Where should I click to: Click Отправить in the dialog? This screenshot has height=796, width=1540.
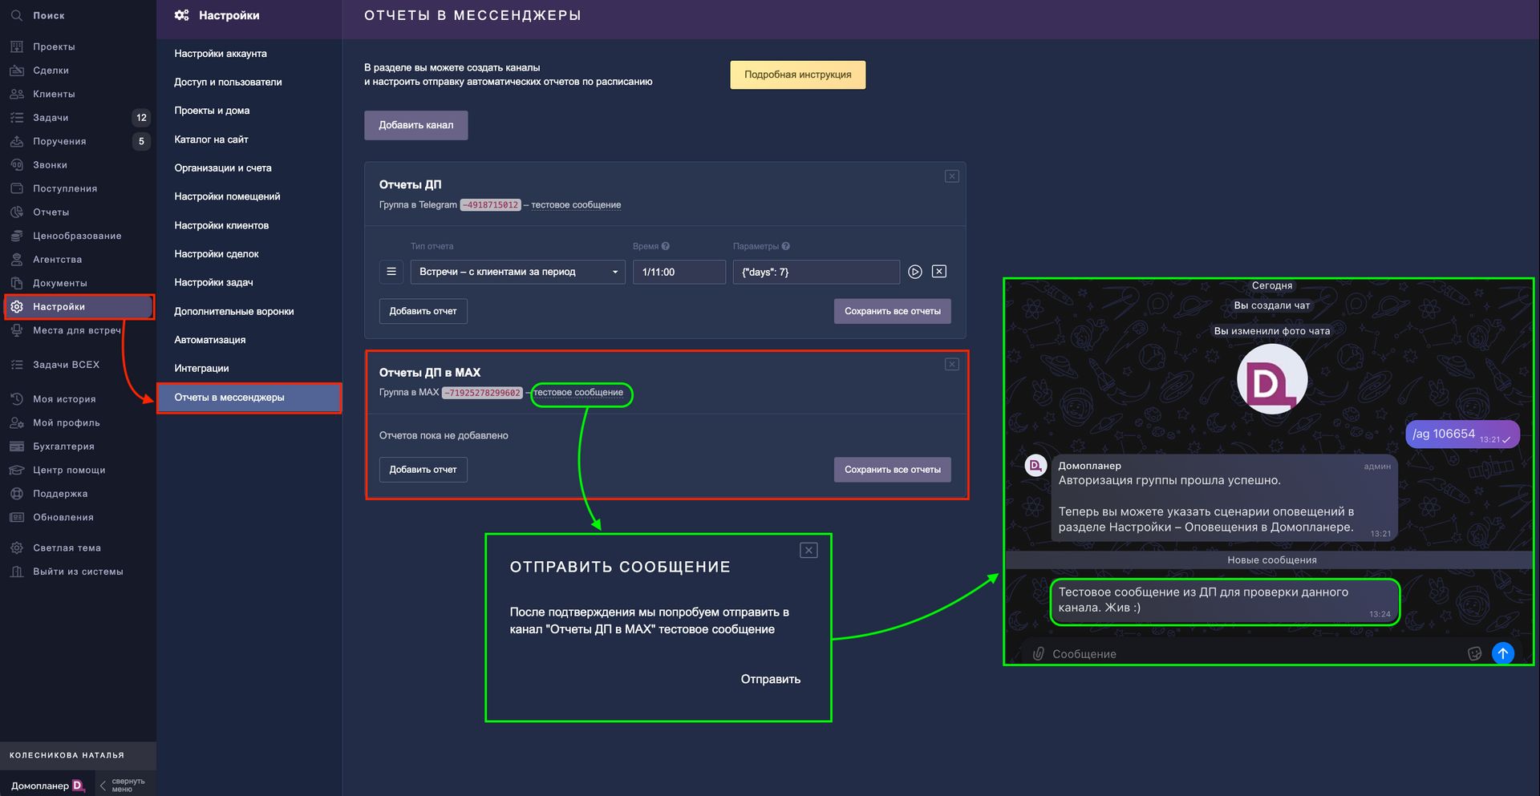[770, 679]
